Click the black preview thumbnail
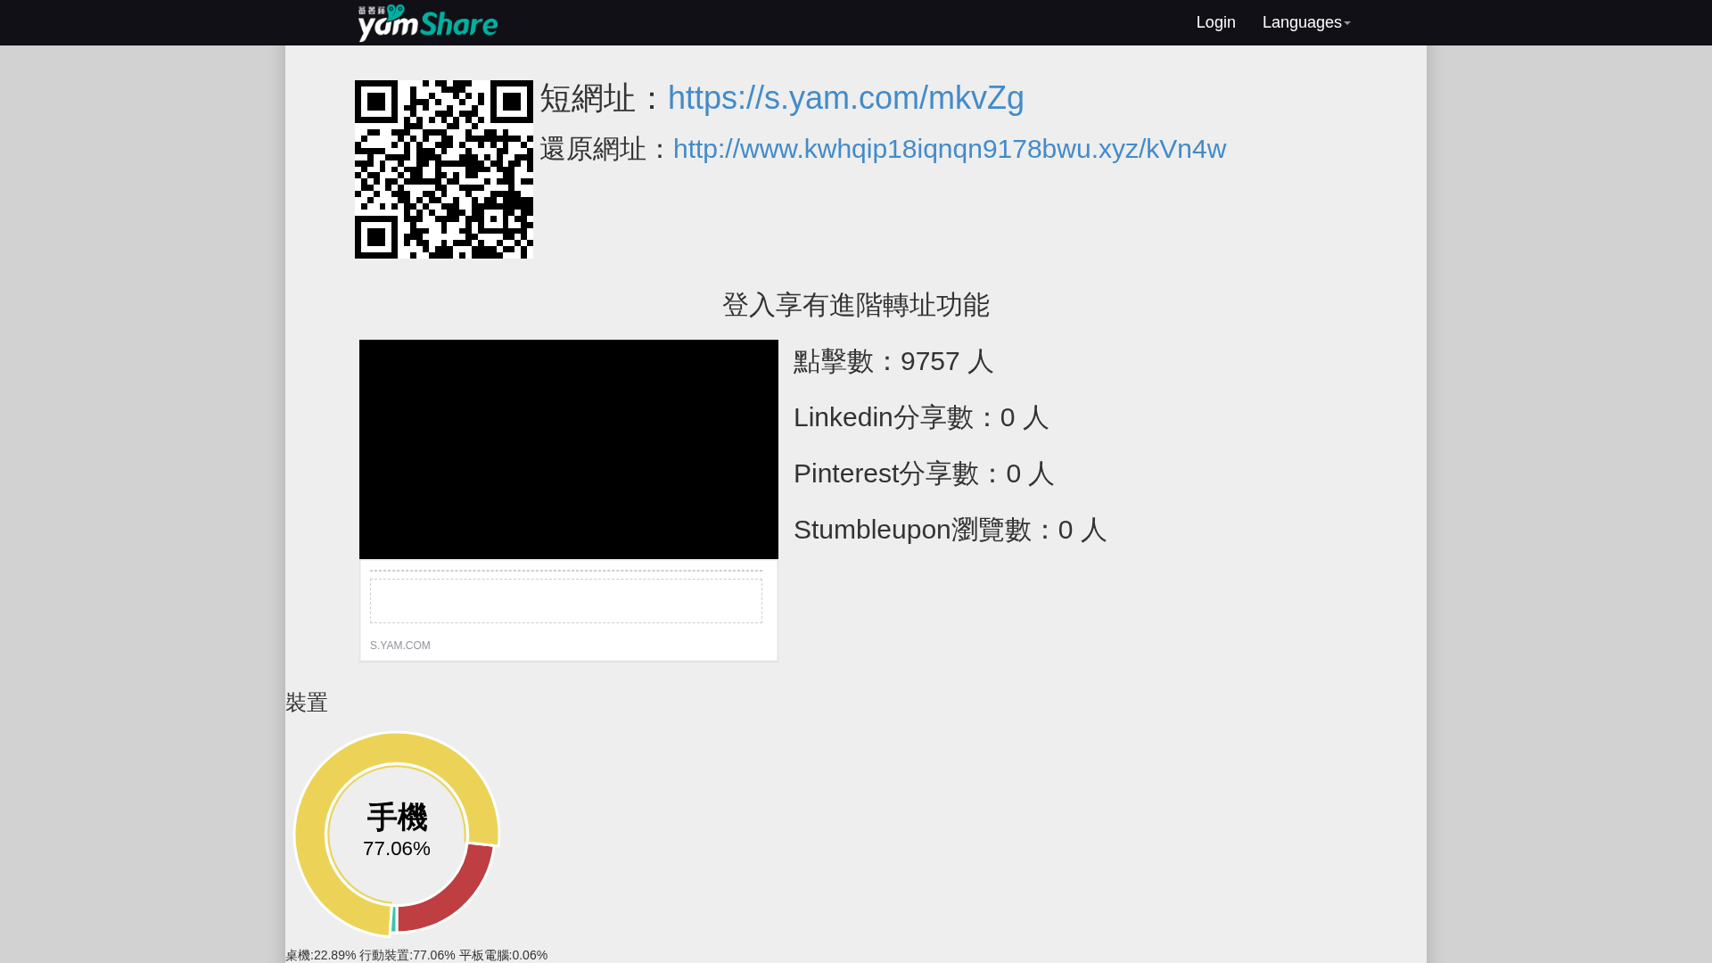The width and height of the screenshot is (1712, 963). click(568, 449)
